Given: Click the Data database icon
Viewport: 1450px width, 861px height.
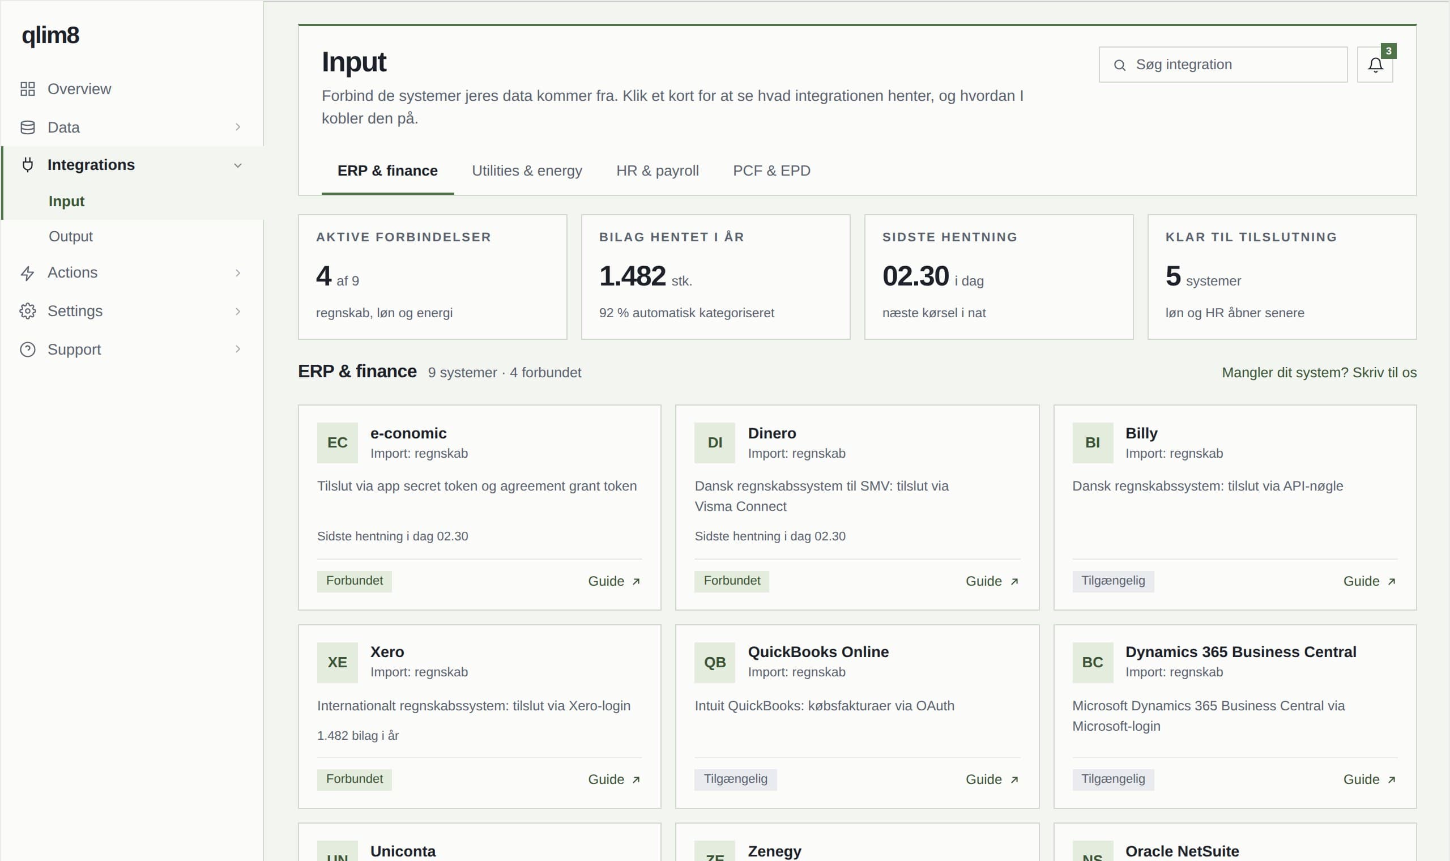Looking at the screenshot, I should point(27,127).
